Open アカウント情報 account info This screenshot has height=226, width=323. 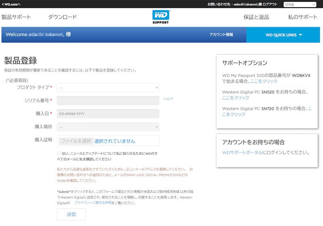(x=221, y=34)
